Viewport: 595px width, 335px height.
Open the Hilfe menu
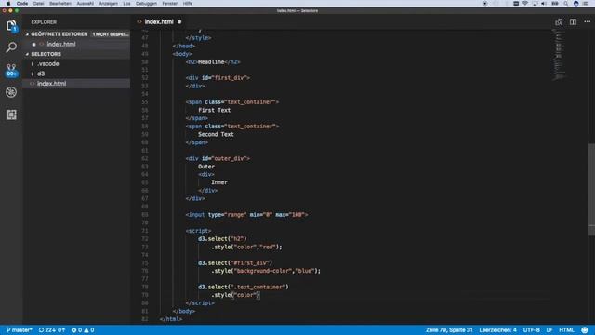(x=188, y=4)
